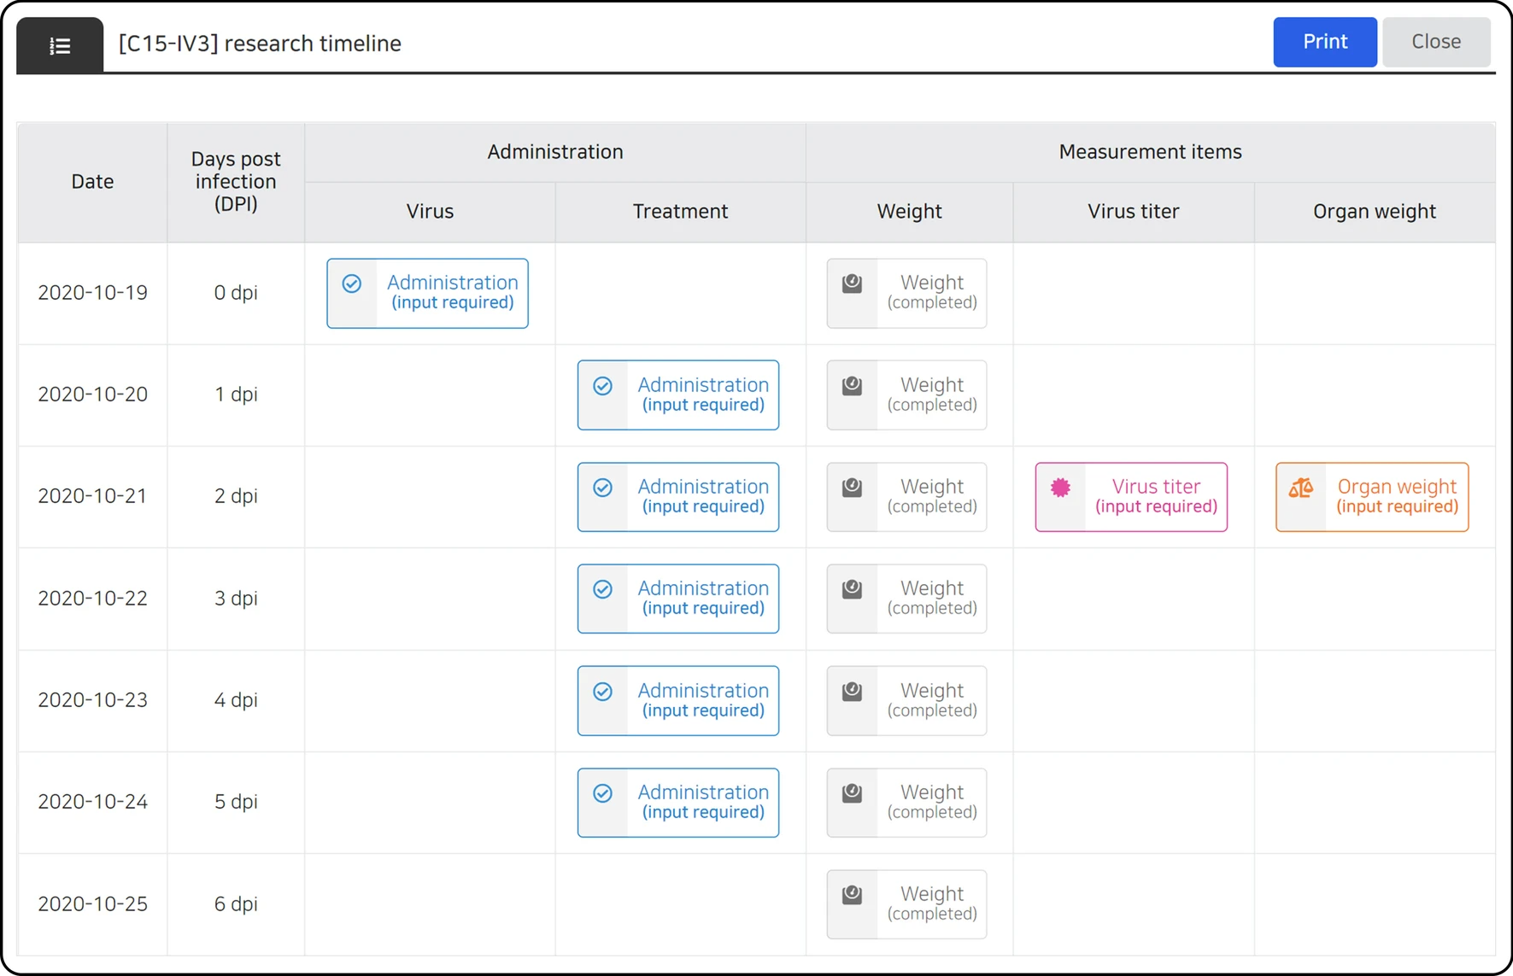Click orange balance scale icon in Organ weight
The image size is (1513, 976).
coord(1301,488)
